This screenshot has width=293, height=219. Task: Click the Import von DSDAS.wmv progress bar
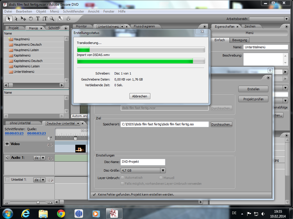pos(141,61)
